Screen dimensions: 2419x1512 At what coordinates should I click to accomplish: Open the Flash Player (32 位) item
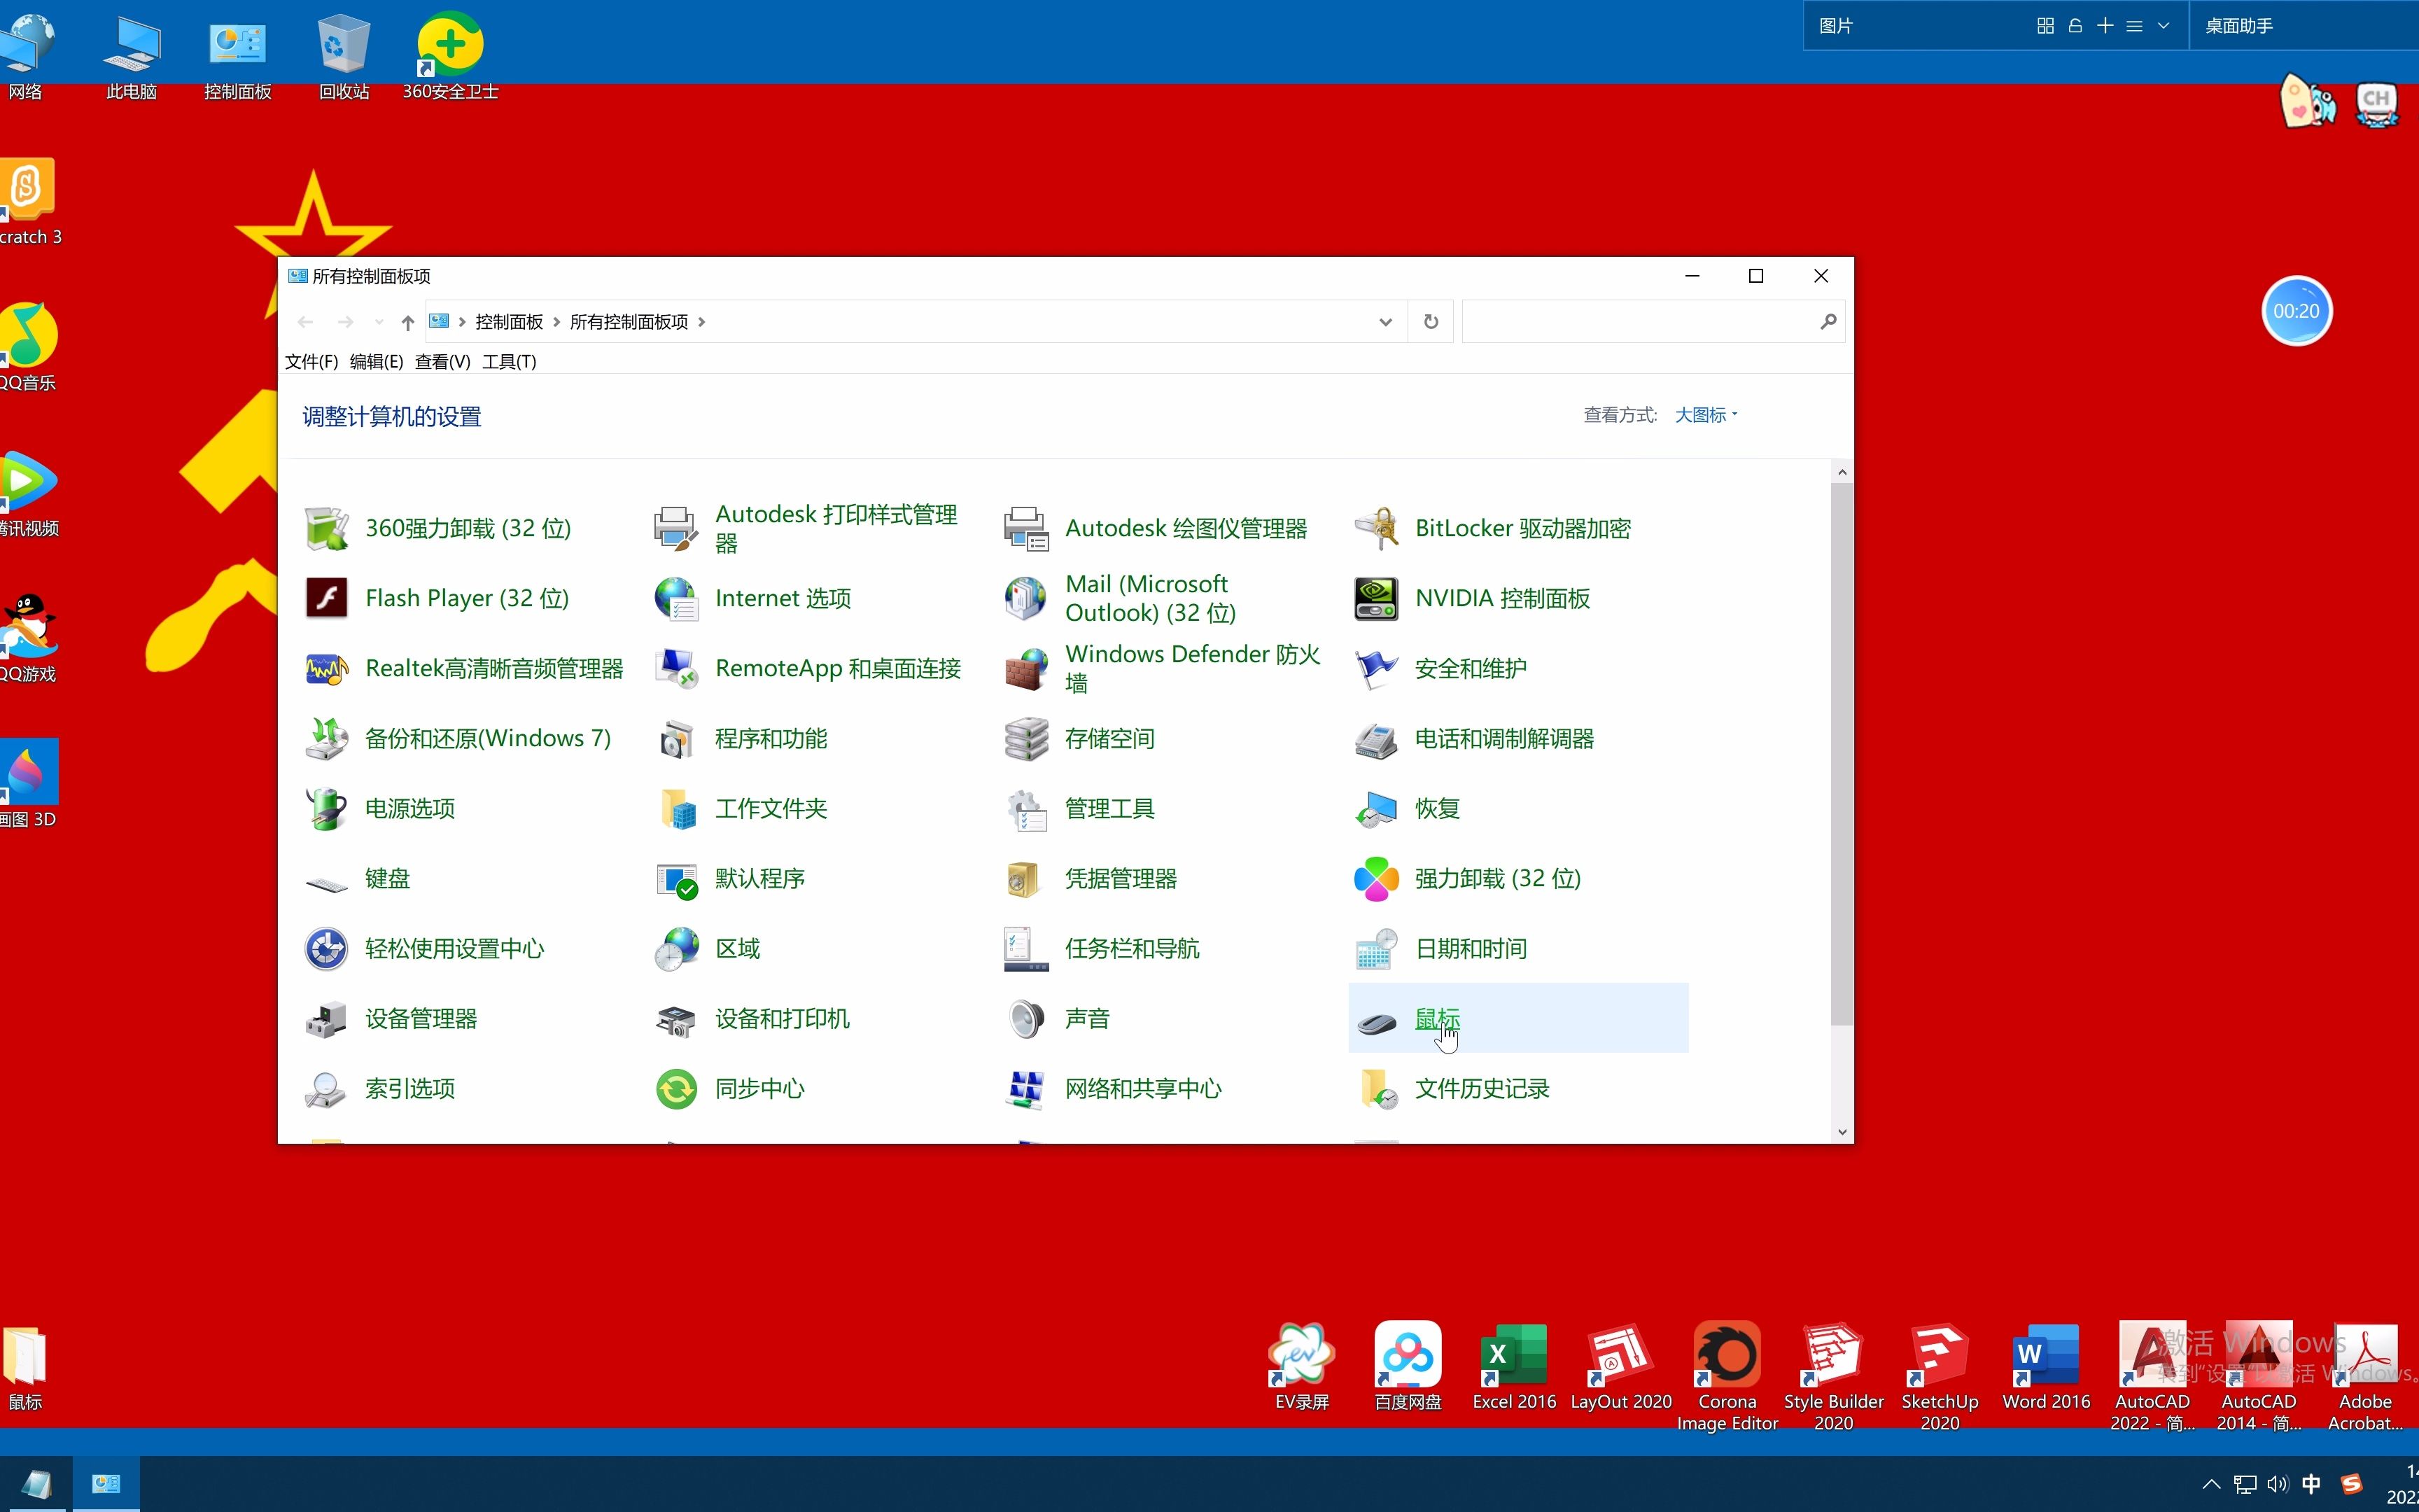point(467,598)
